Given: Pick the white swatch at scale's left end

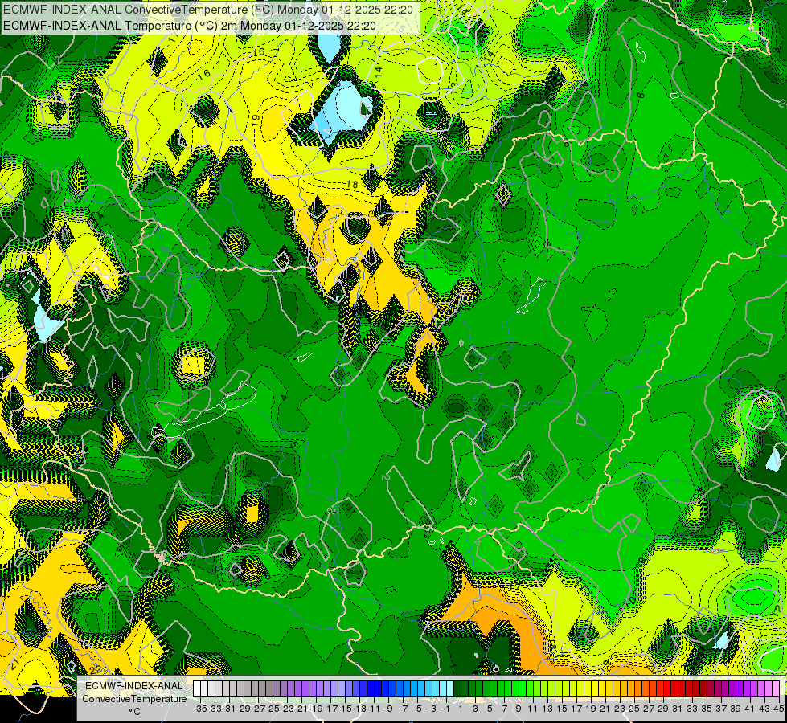Looking at the screenshot, I should click(197, 688).
